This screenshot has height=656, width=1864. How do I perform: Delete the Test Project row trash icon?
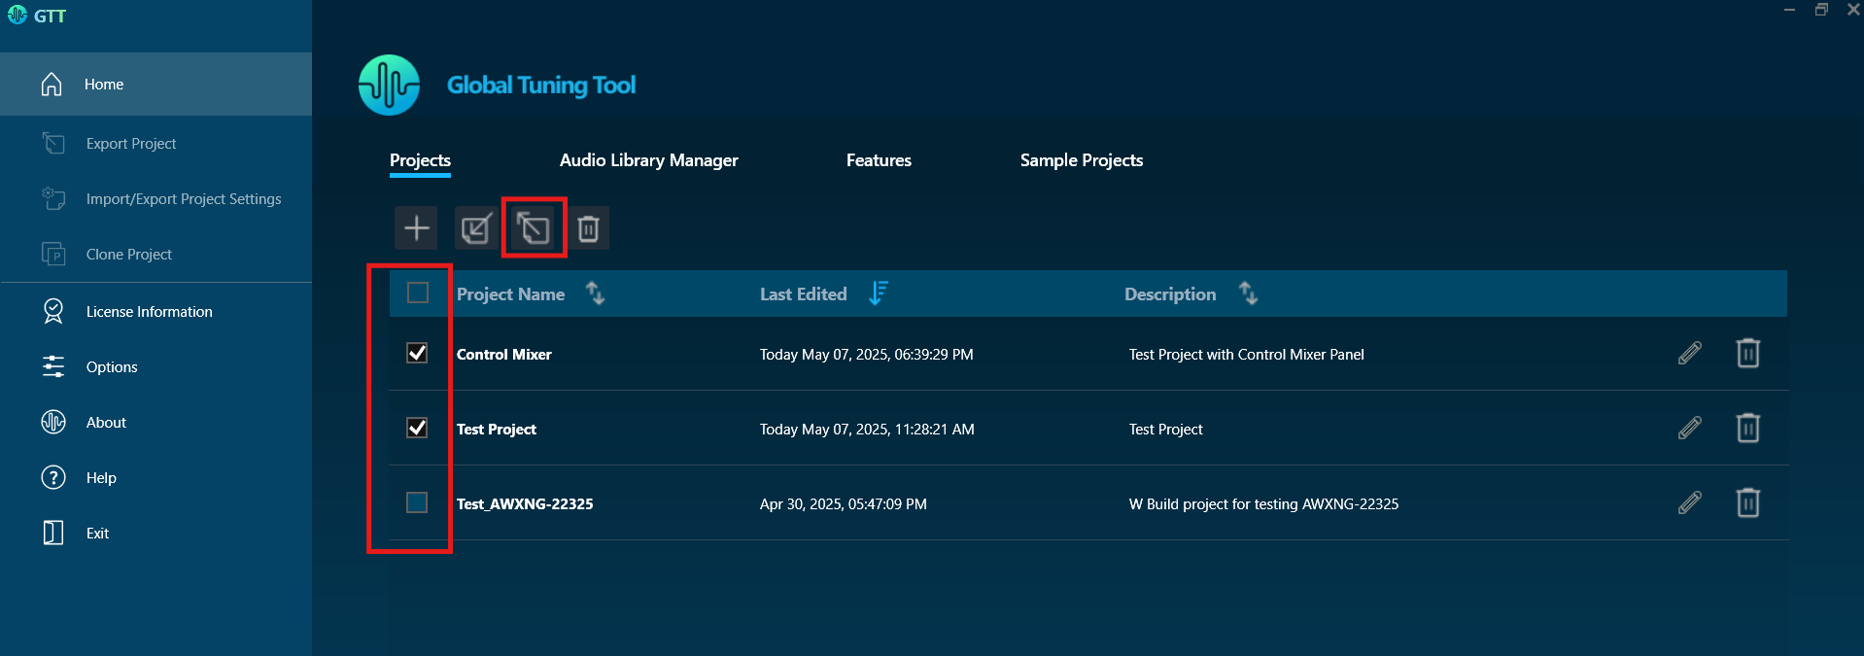click(1747, 429)
